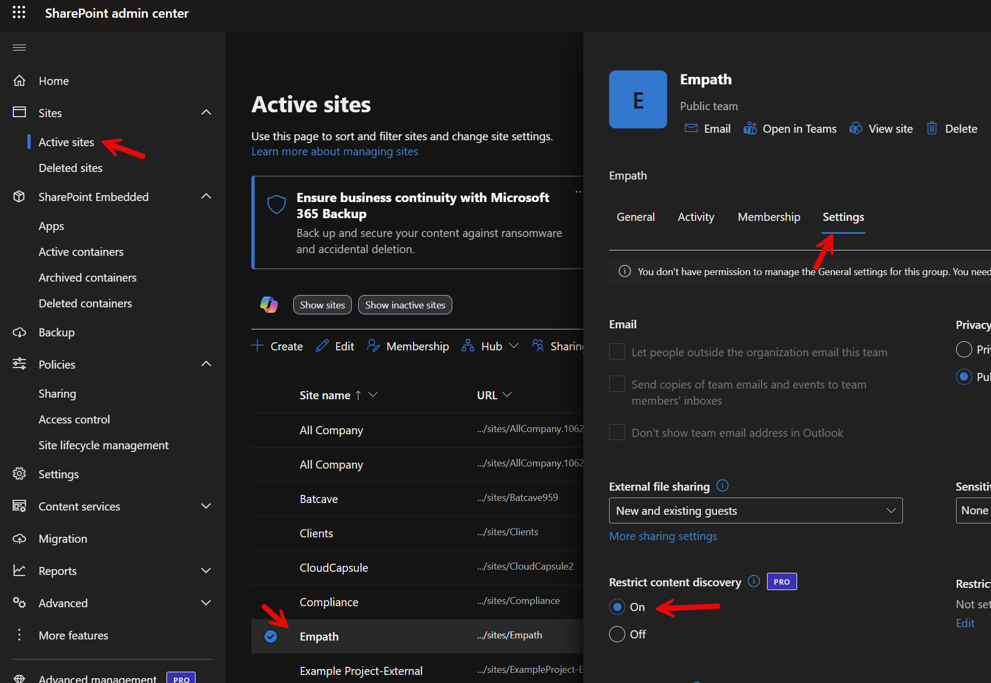Click the Email envelope icon
991x683 pixels.
tap(691, 128)
